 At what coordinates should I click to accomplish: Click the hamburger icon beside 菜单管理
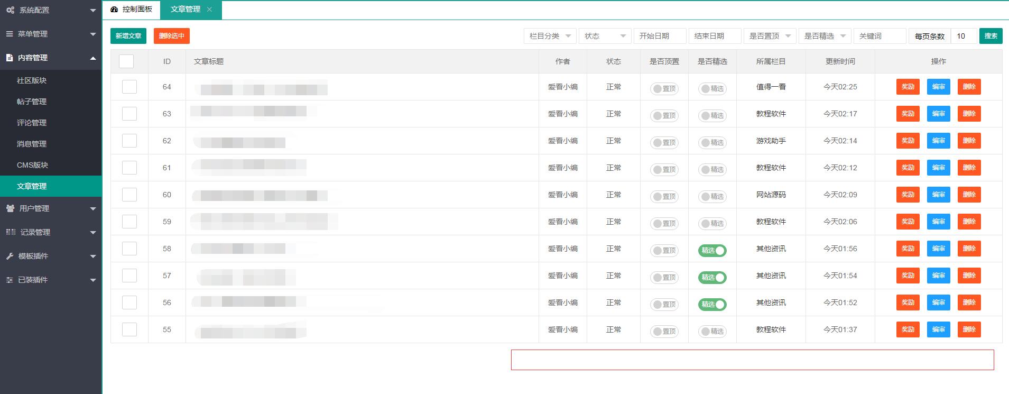10,34
